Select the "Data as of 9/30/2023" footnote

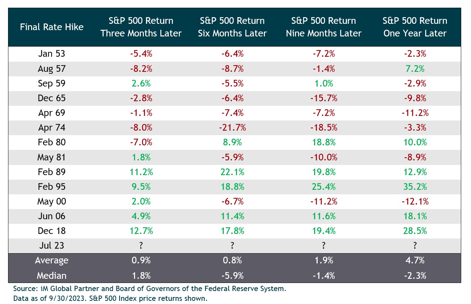click(x=110, y=298)
